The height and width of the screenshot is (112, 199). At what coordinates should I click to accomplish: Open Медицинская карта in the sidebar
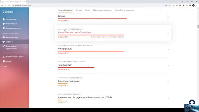click(13, 28)
